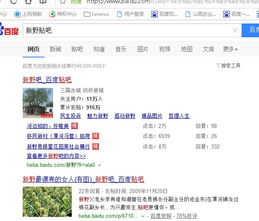
Task: Click the text 回复：332
Action: coord(208,147)
